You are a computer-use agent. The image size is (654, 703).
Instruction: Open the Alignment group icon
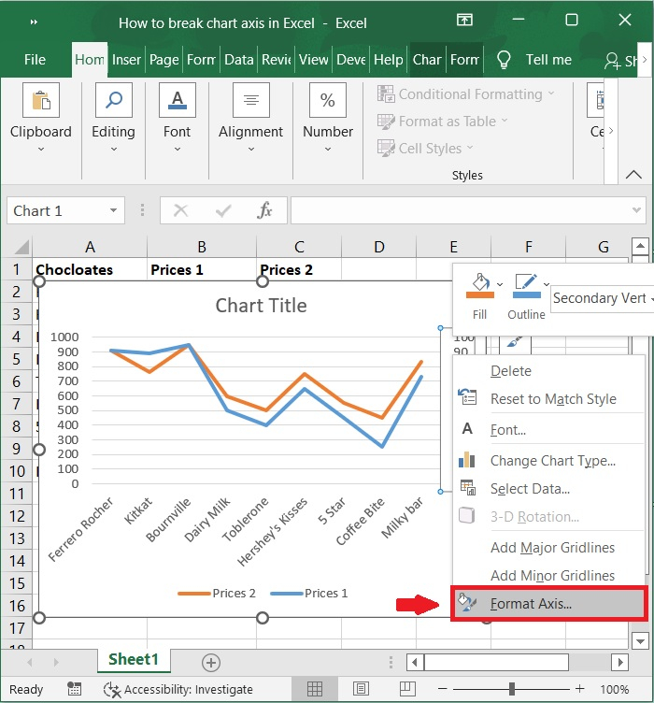click(250, 100)
